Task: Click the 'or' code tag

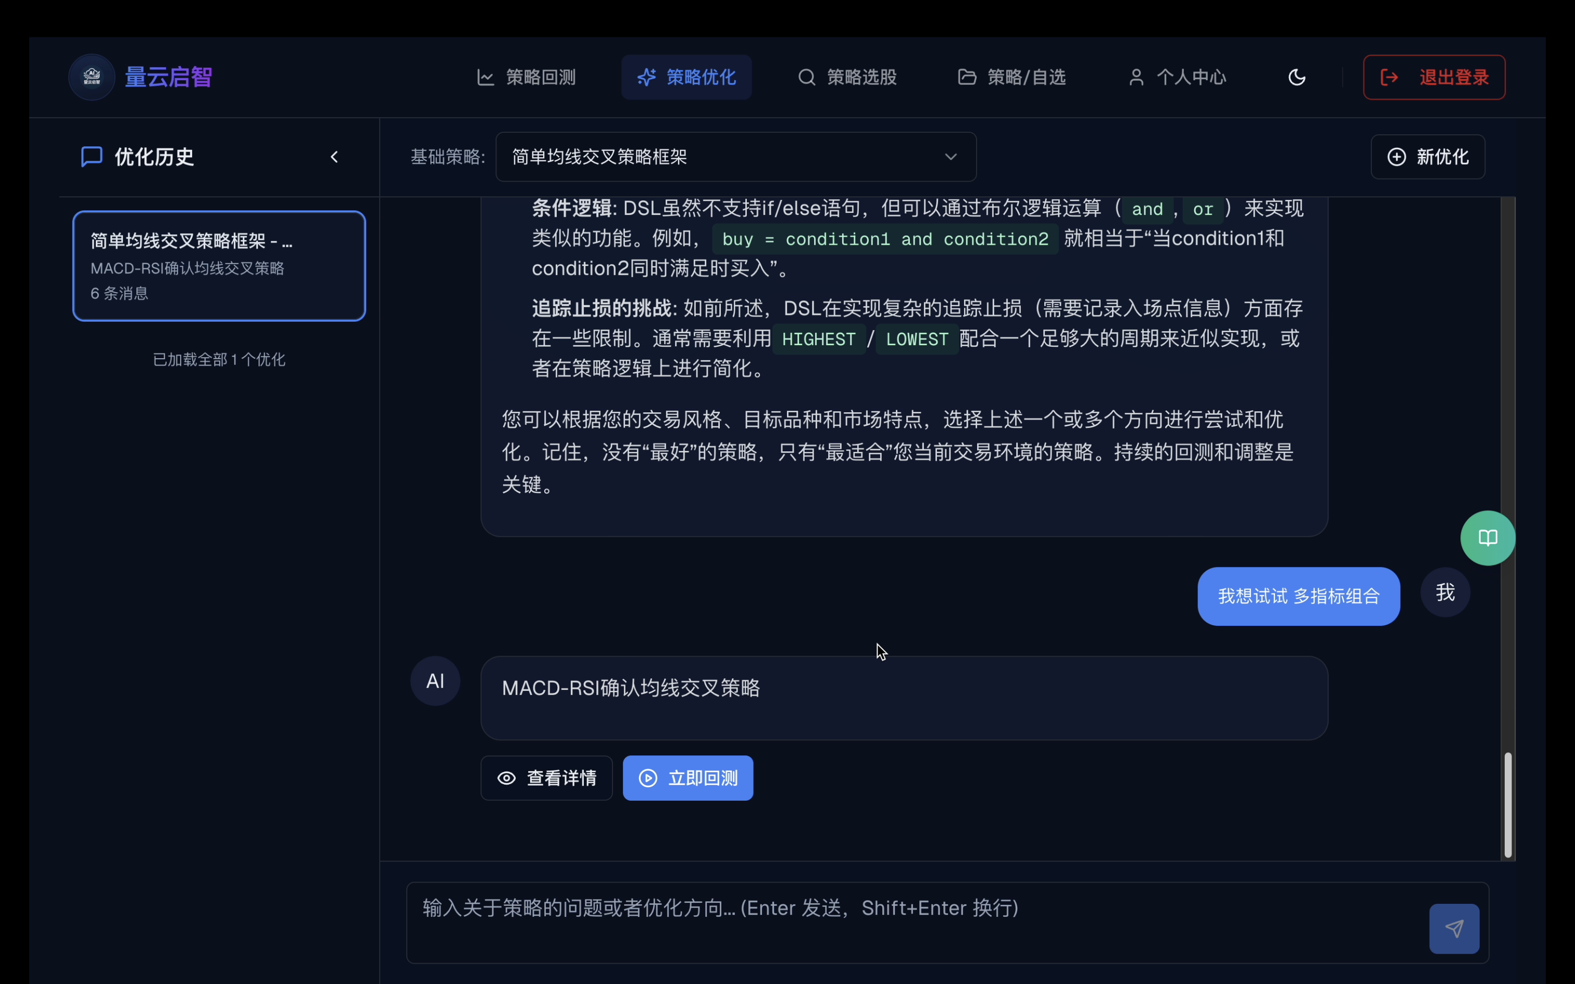Action: tap(1203, 209)
